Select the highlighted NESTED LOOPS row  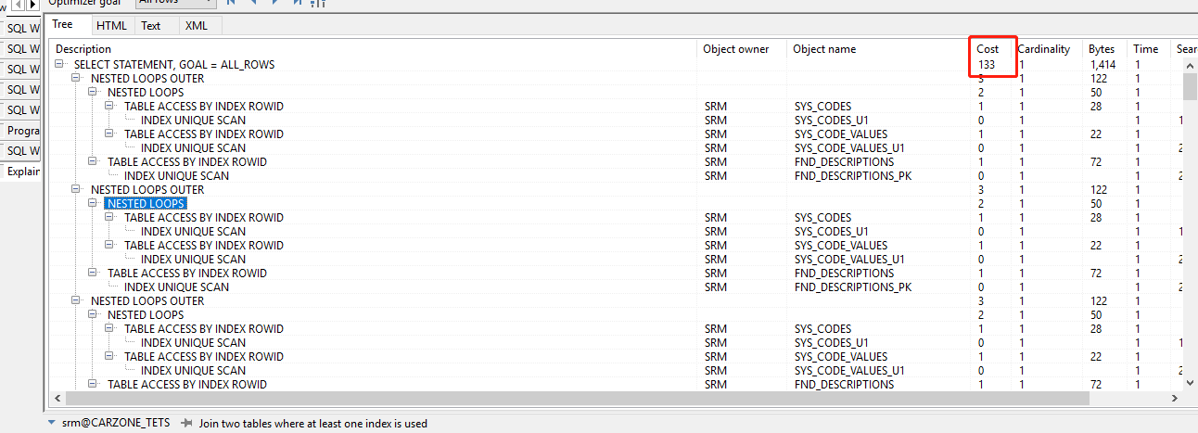tap(146, 204)
